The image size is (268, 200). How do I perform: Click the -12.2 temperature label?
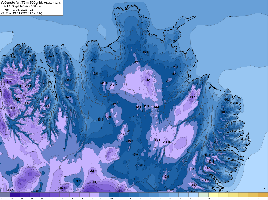tap(114, 85)
